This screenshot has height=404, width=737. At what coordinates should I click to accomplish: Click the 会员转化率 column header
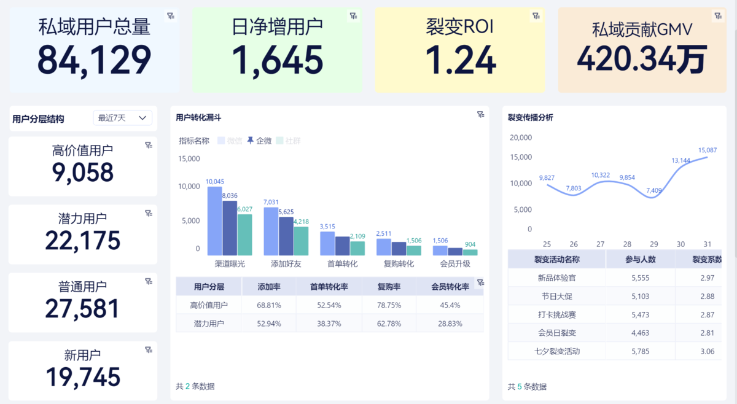[450, 287]
